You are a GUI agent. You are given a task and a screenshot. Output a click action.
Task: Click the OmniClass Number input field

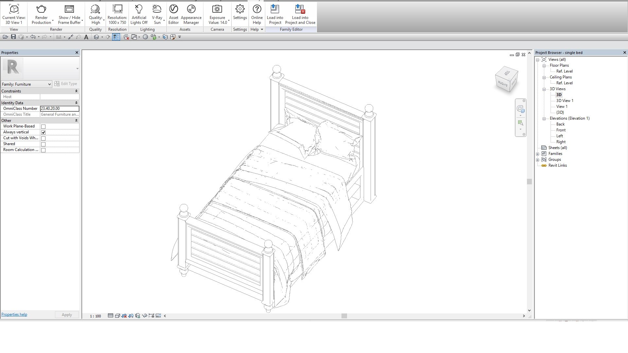(x=60, y=109)
